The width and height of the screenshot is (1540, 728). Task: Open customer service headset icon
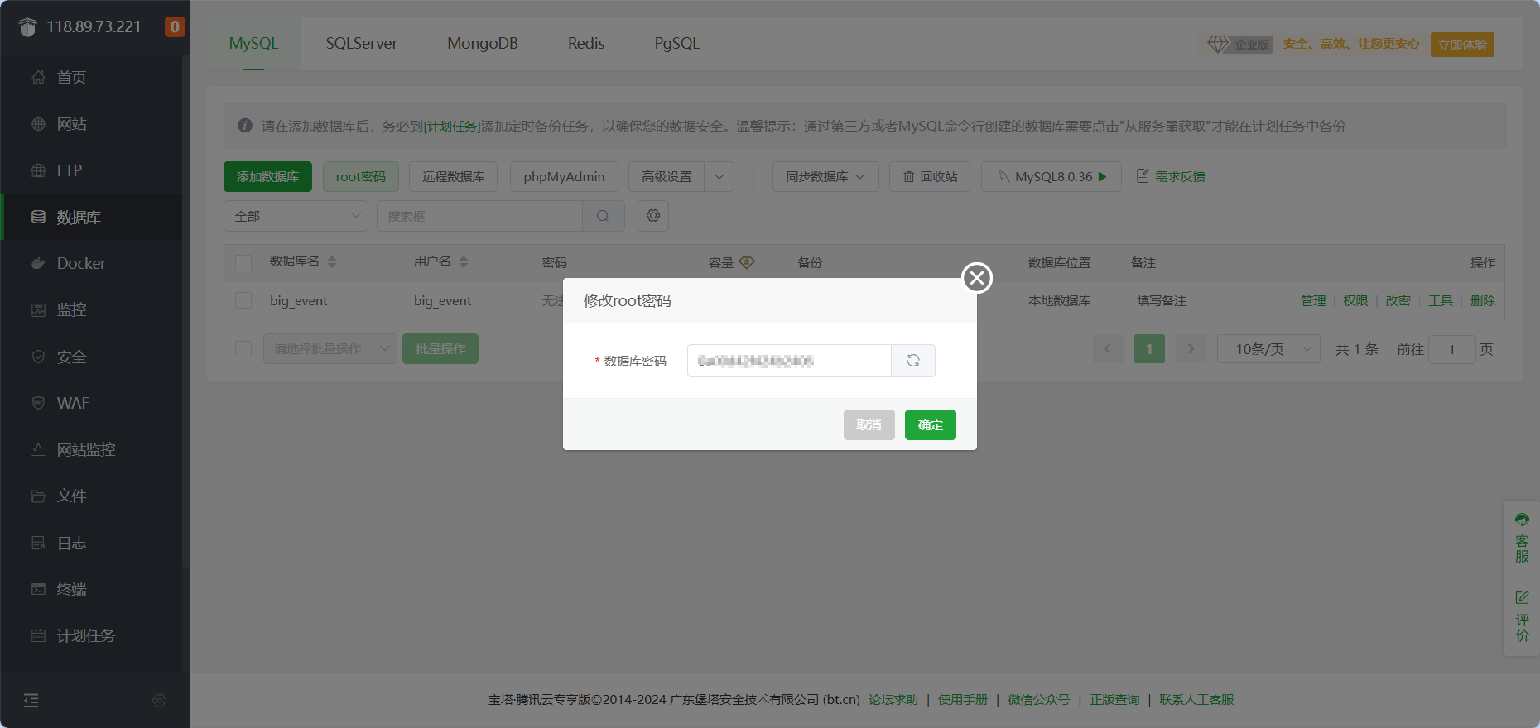(x=1522, y=520)
